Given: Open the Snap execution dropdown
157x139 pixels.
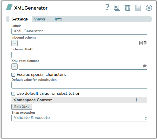Looking at the screenshot, I should 79,118.
